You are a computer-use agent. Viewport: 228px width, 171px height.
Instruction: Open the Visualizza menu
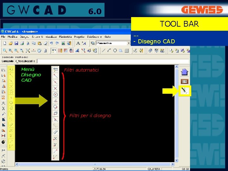pyautogui.click(x=51, y=37)
